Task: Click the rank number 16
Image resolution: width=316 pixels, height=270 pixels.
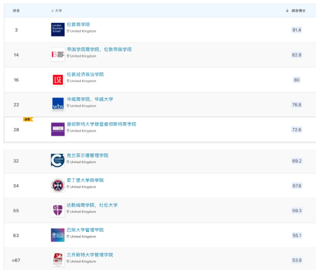Action: click(x=16, y=80)
